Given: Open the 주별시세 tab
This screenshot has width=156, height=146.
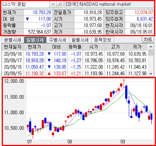Looking at the screenshot, I should click(58, 40).
